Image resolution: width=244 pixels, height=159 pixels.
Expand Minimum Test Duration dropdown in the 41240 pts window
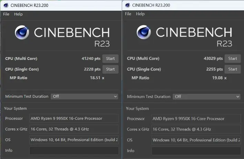[x=84, y=96]
